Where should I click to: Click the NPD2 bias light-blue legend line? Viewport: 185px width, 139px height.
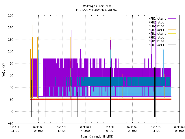(172, 26)
